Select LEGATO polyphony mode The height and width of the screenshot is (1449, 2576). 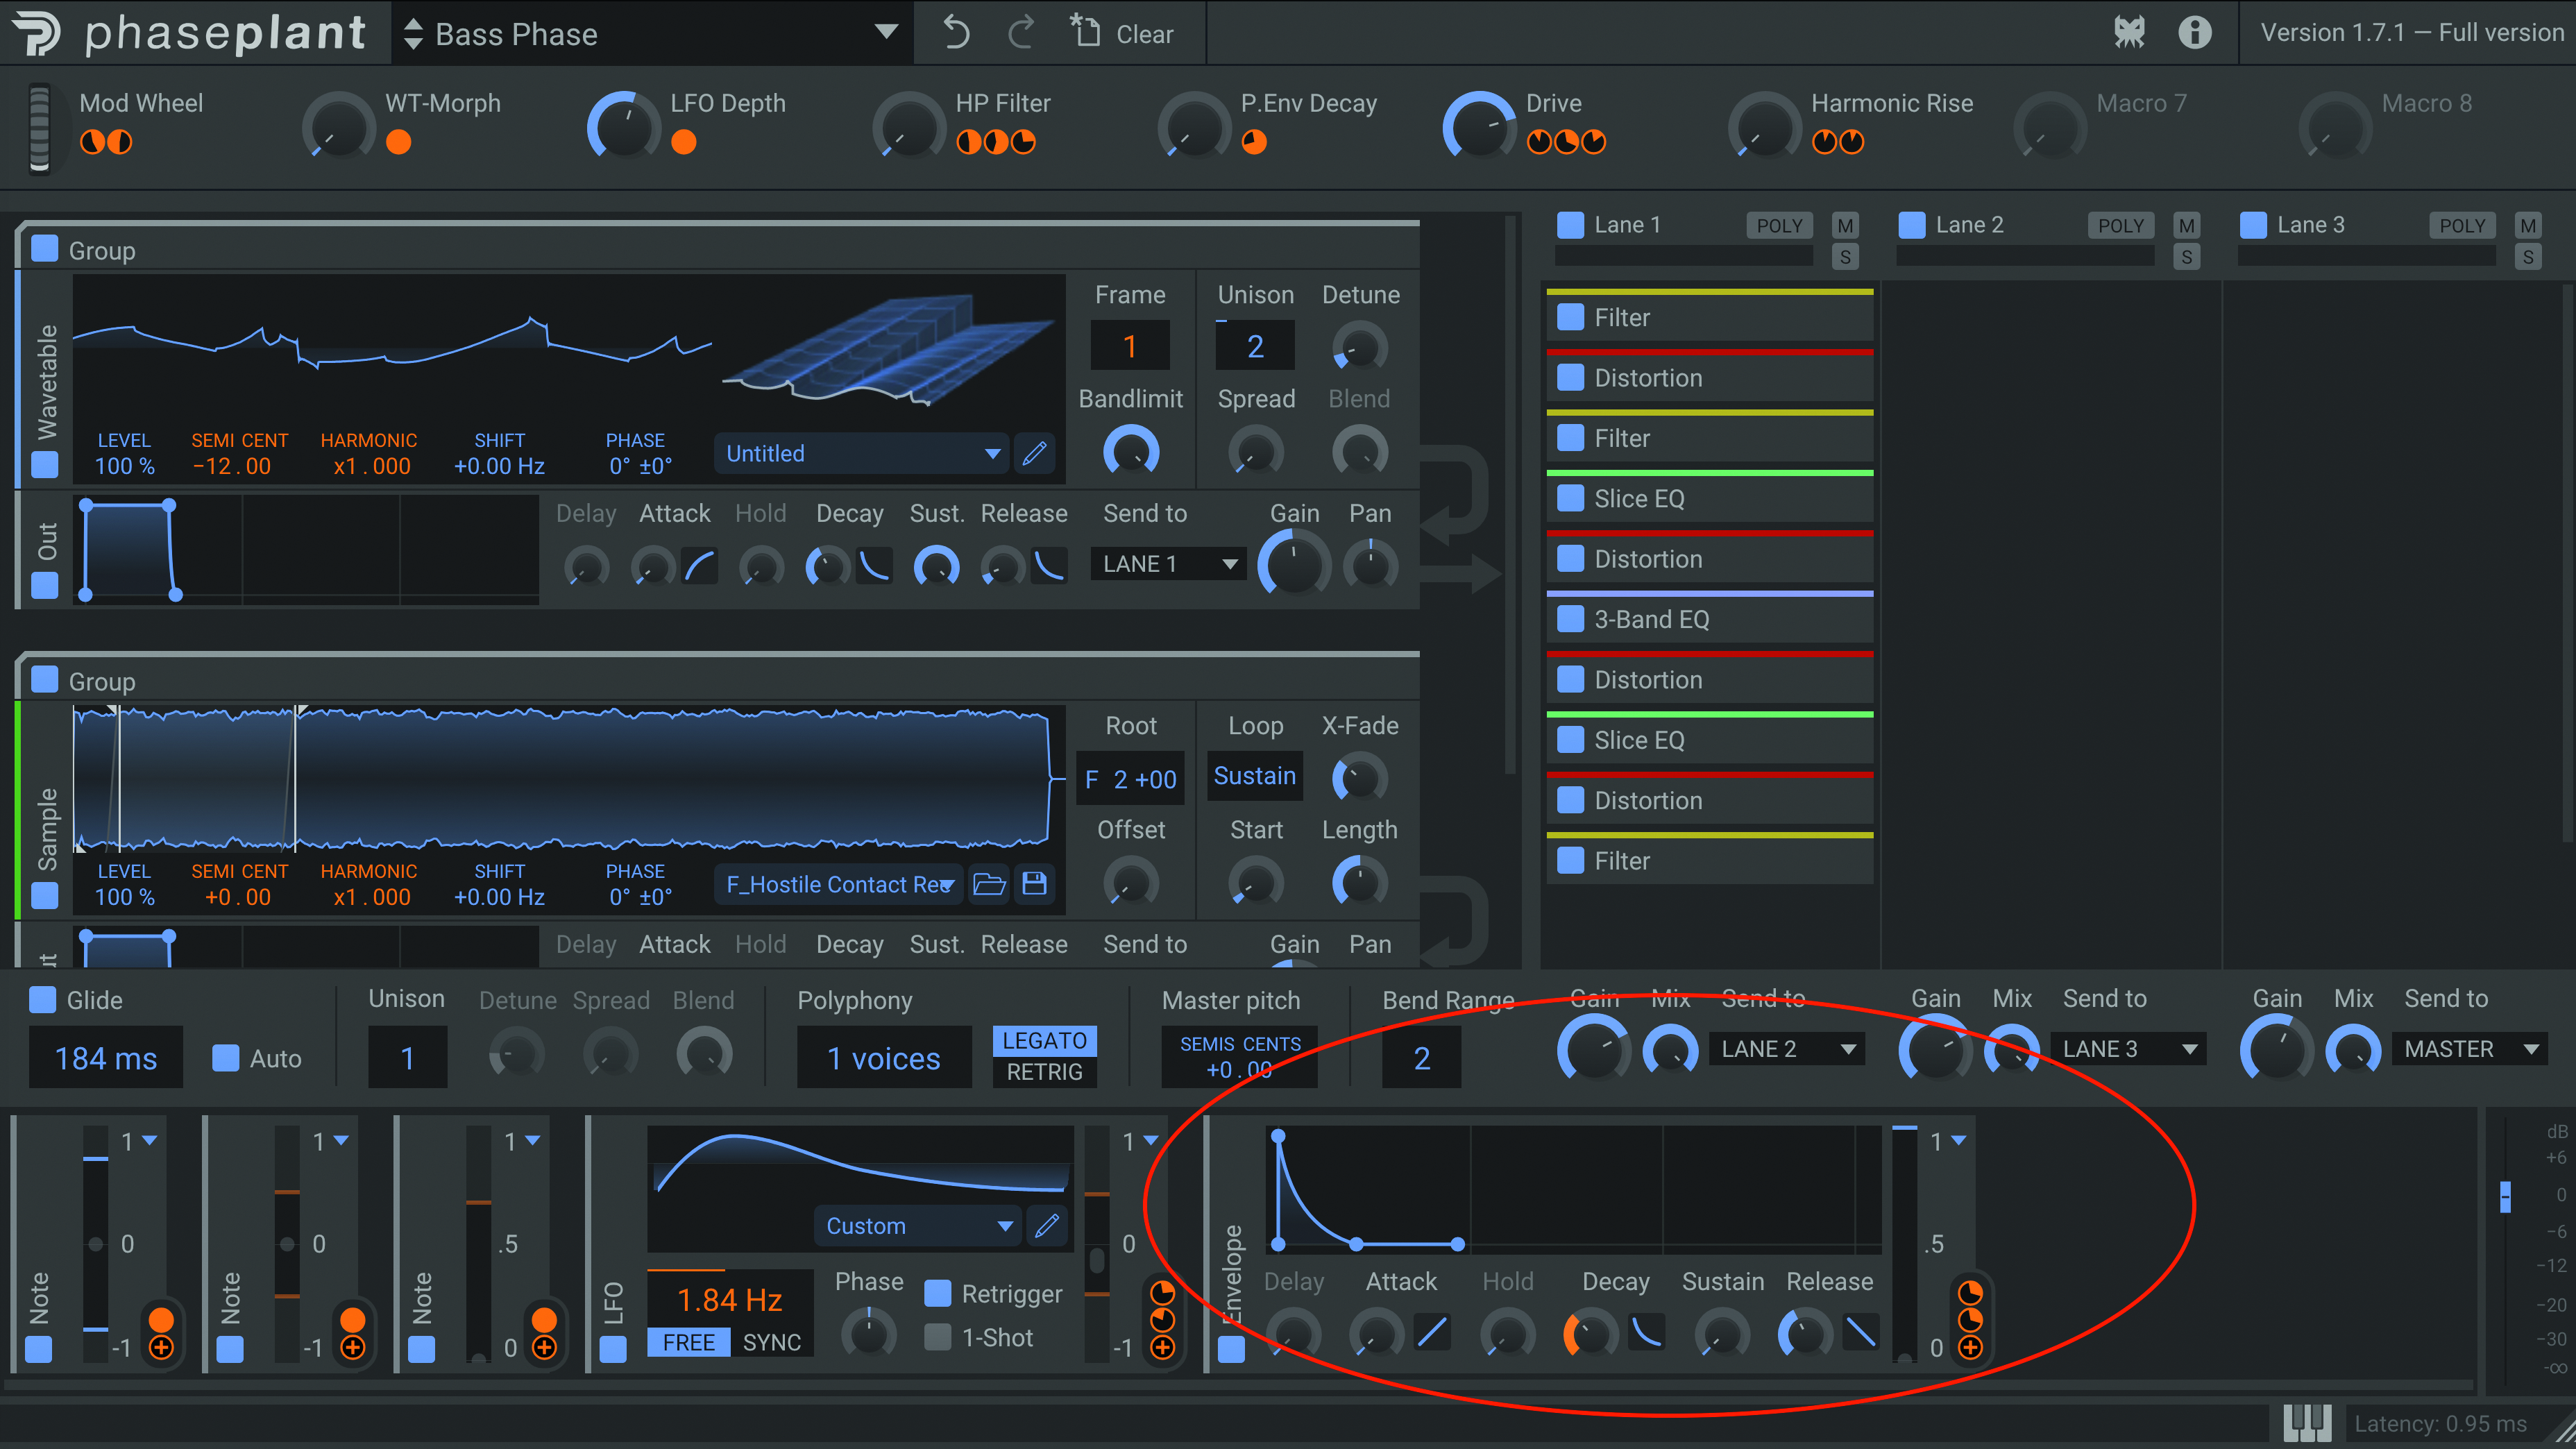coord(1044,1040)
